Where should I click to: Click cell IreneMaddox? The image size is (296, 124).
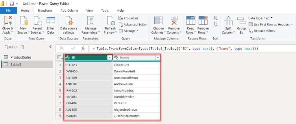[x=136, y=90]
